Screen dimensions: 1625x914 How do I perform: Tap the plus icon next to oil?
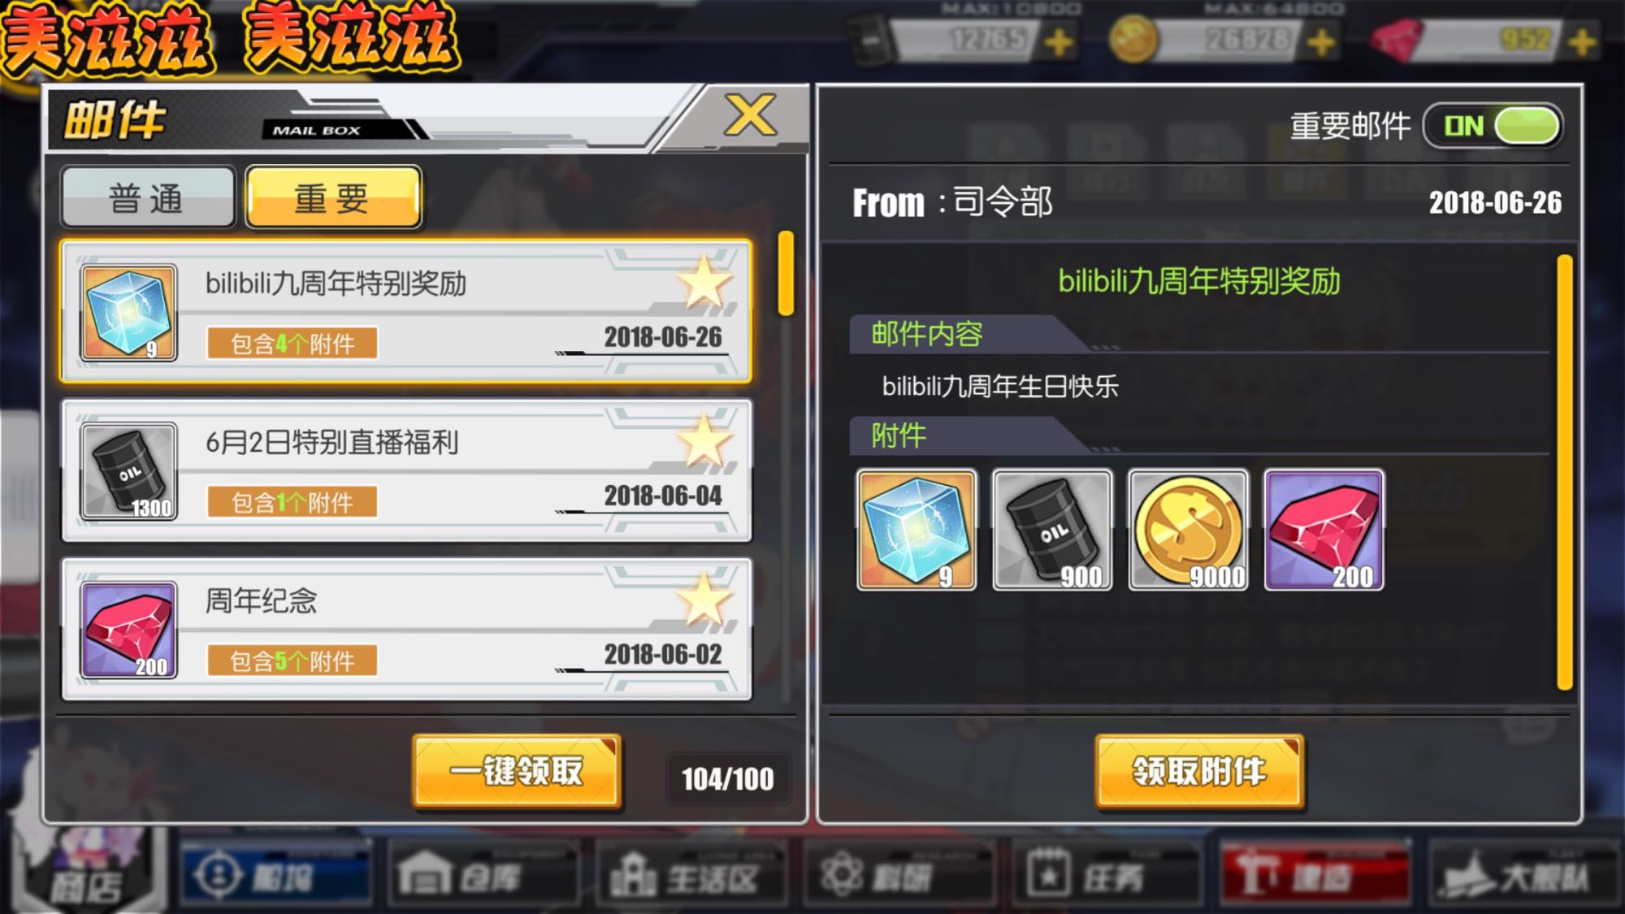1059,41
